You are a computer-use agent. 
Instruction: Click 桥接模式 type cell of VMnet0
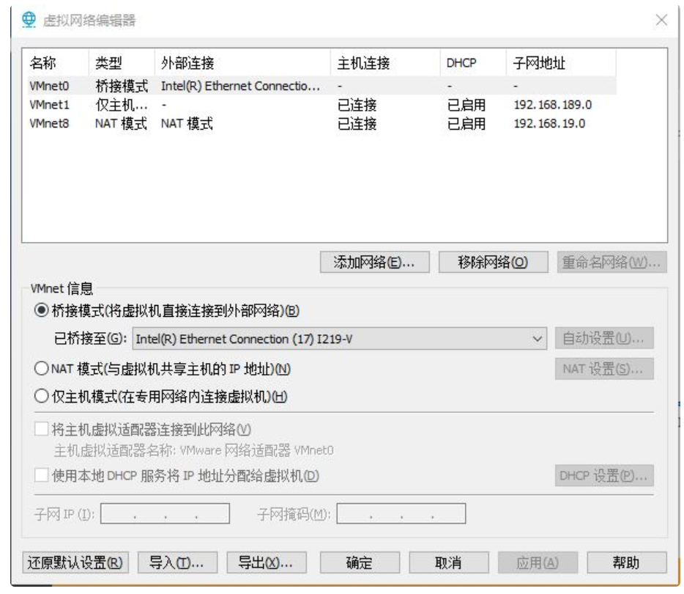pyautogui.click(x=122, y=86)
